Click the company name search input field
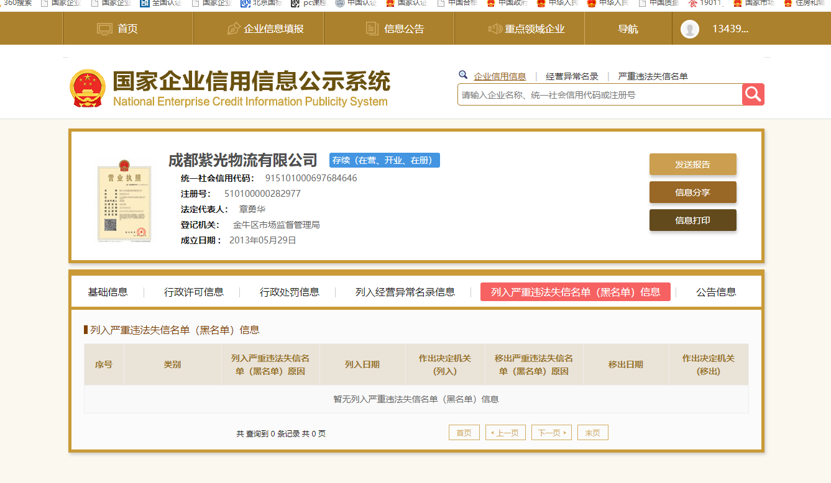 pyautogui.click(x=599, y=95)
